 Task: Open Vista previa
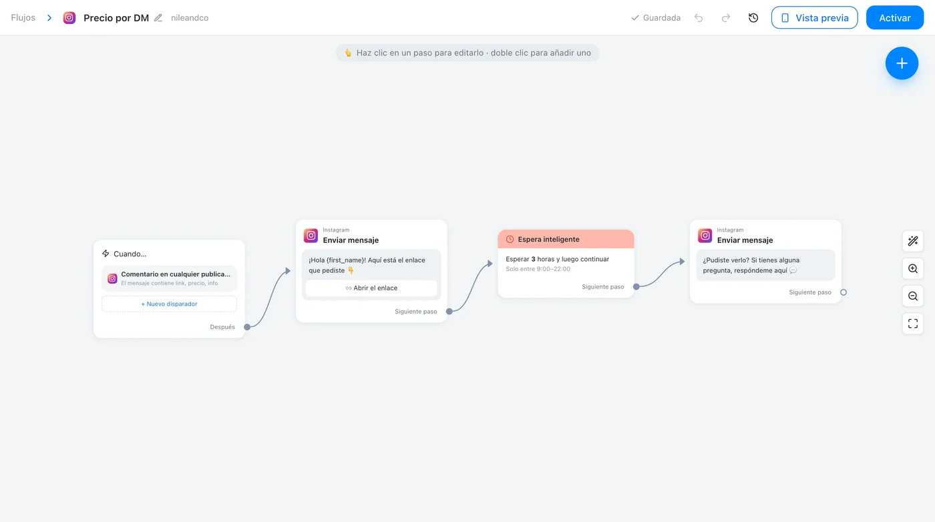(814, 18)
